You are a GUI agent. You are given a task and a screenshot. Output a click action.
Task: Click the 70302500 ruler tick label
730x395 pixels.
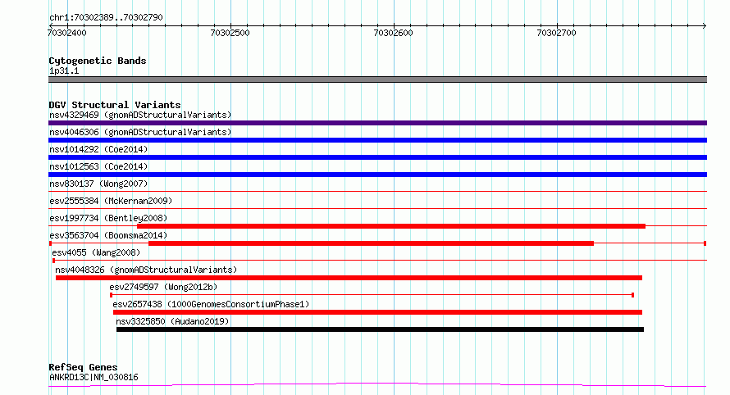click(230, 33)
